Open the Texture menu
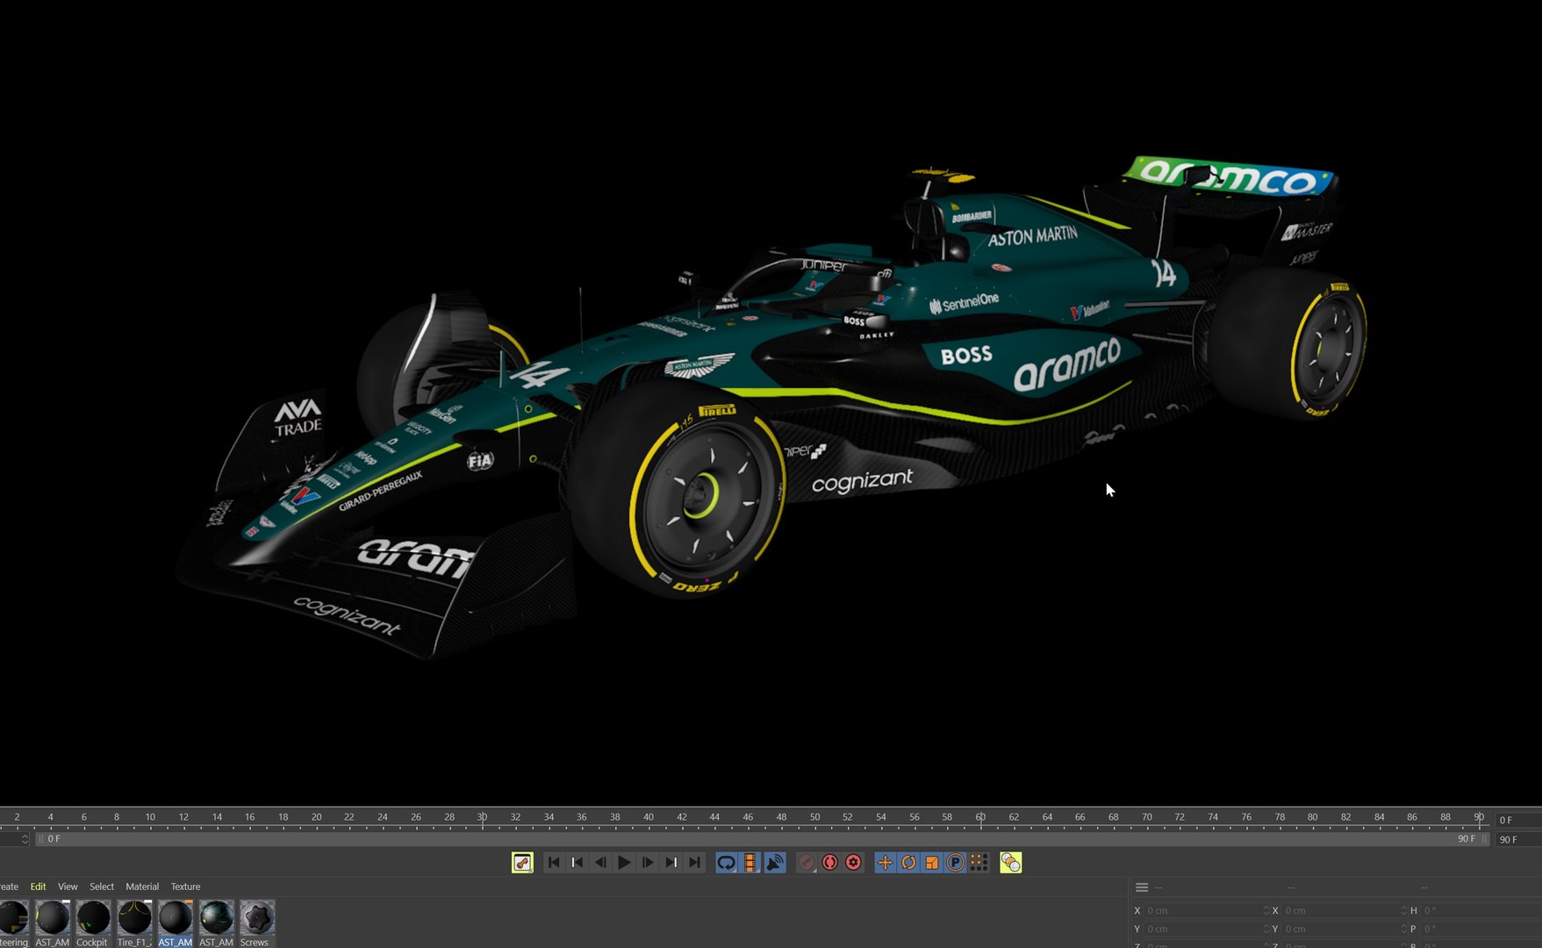Viewport: 1542px width, 948px height. [185, 887]
